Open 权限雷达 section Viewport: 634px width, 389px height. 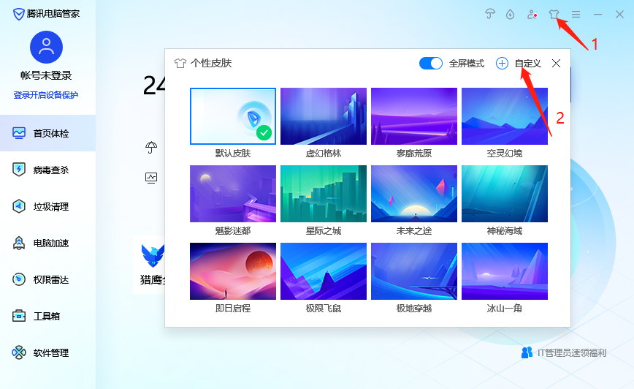click(47, 279)
